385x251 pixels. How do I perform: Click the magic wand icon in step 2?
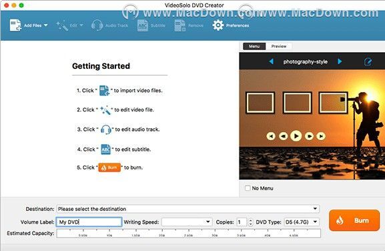click(x=105, y=109)
